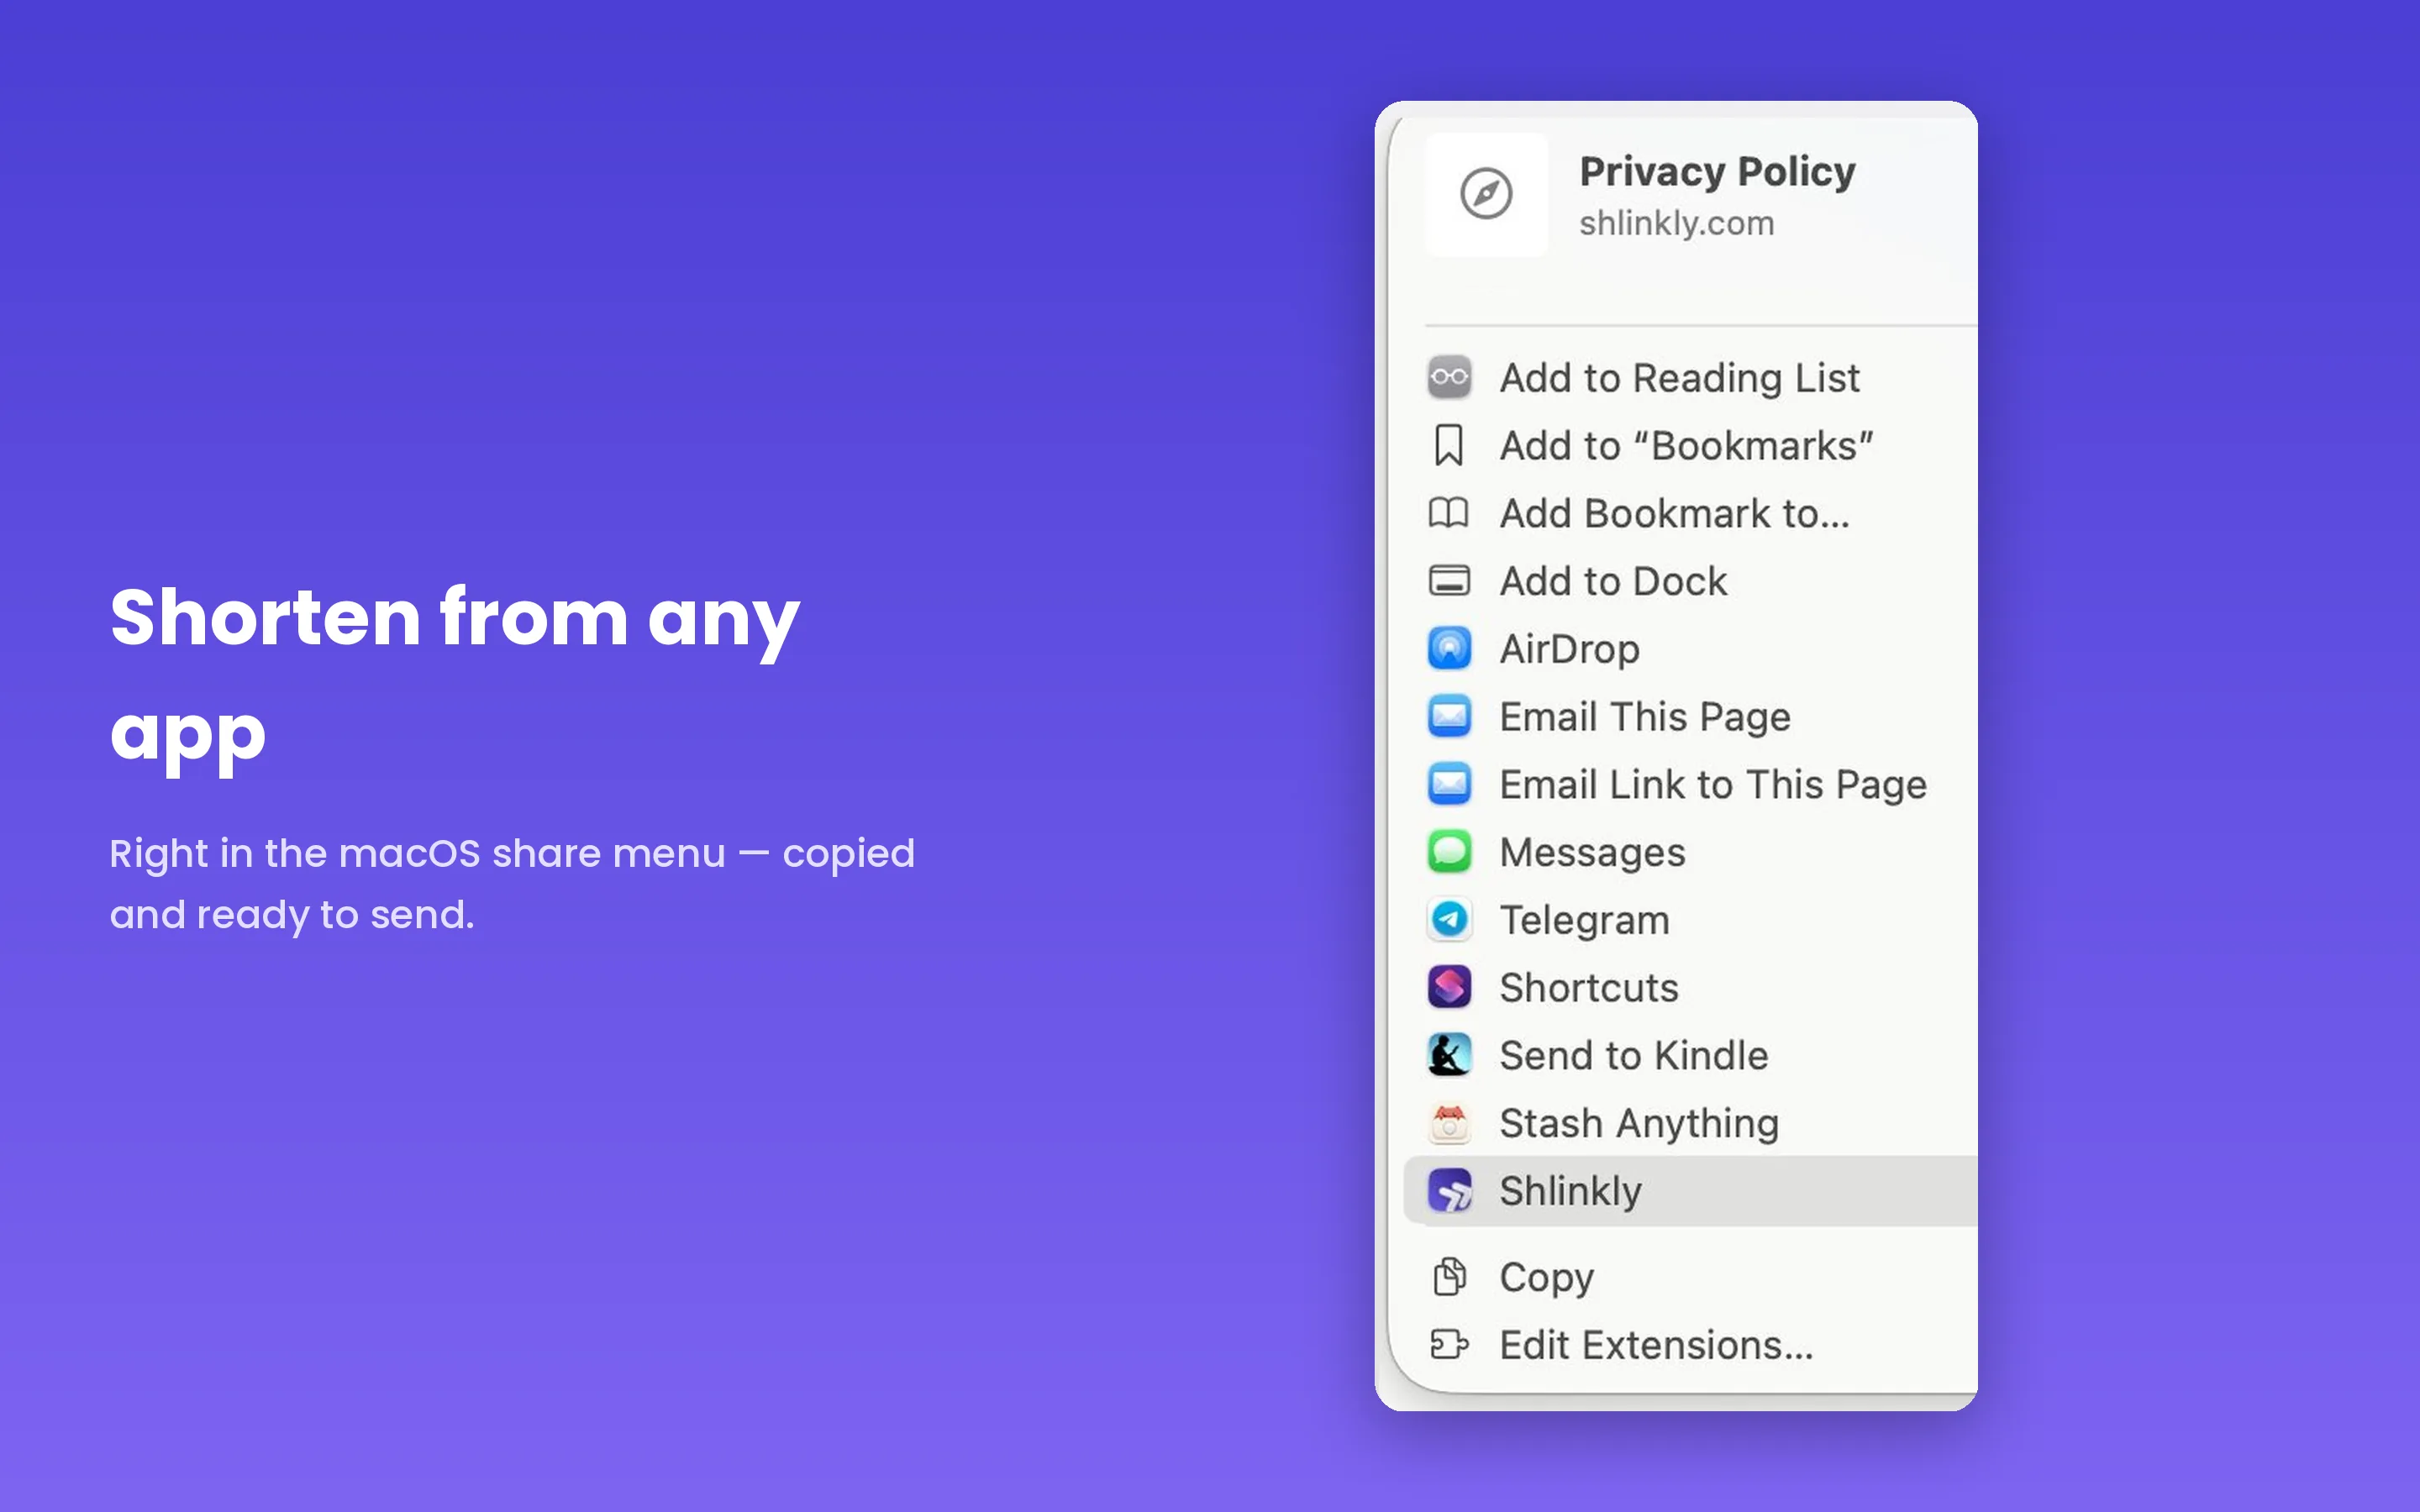Screen dimensions: 2420x1512
Task: Click the shlinkly.com domain text
Action: point(1677,223)
